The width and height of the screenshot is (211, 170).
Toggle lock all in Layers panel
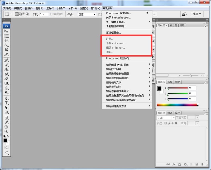point(176,123)
